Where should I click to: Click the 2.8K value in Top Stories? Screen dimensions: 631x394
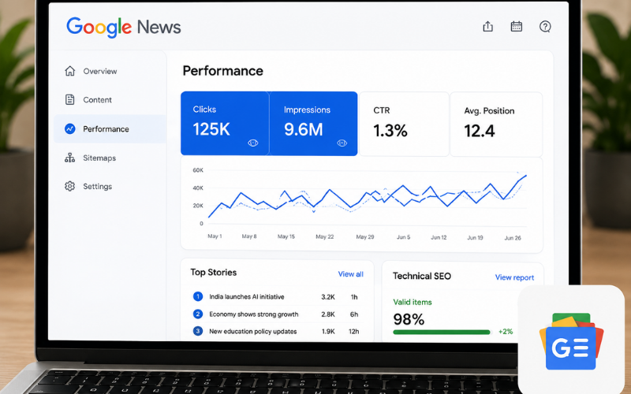[x=328, y=314]
